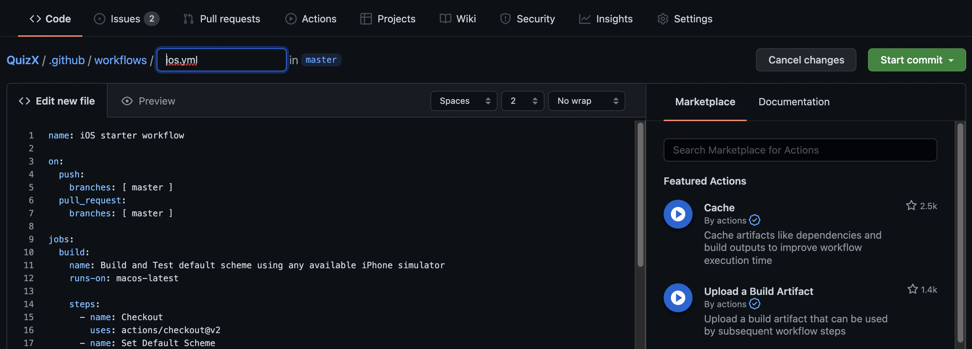
Task: Cancel changes to the file
Action: (806, 59)
